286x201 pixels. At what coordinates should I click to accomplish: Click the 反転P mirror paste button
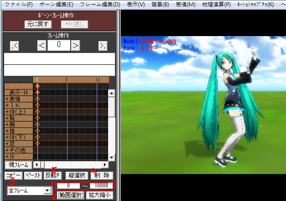(53, 175)
